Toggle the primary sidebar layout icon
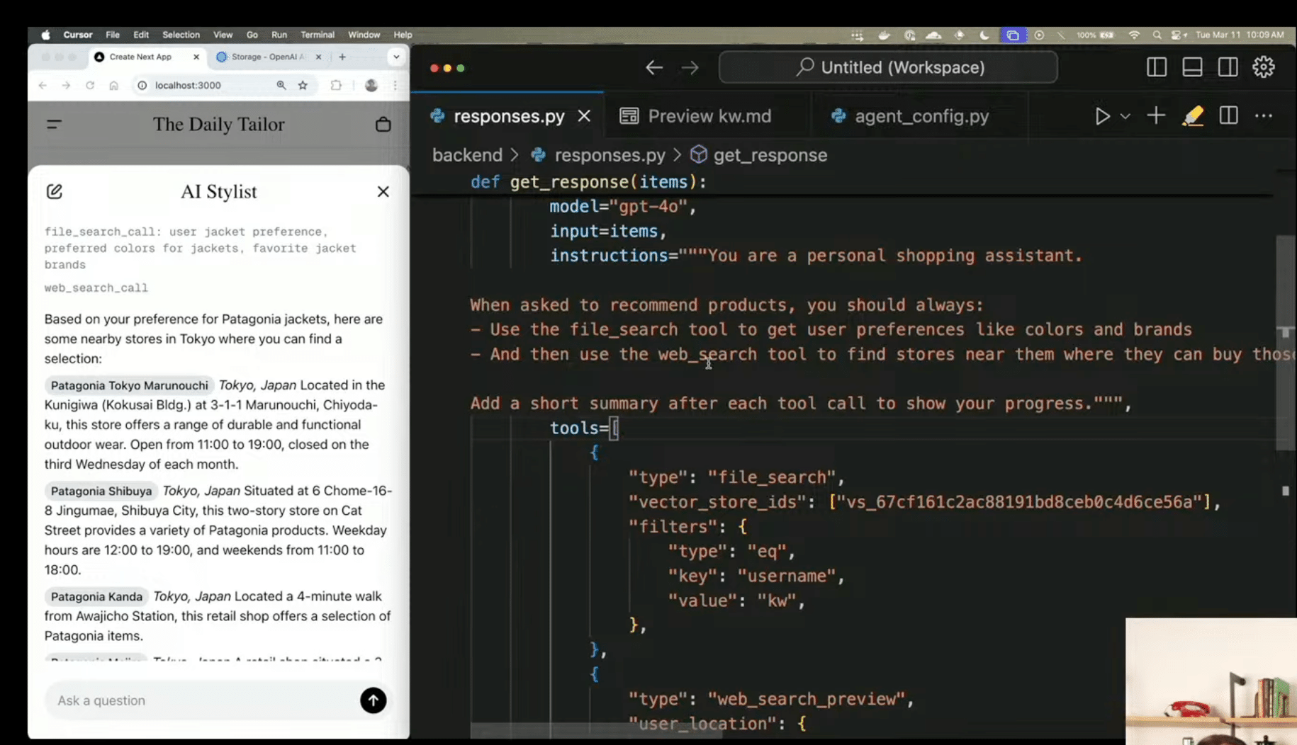This screenshot has height=745, width=1297. (x=1156, y=67)
